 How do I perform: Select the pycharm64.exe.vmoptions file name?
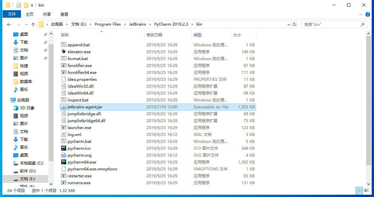(x=92, y=169)
